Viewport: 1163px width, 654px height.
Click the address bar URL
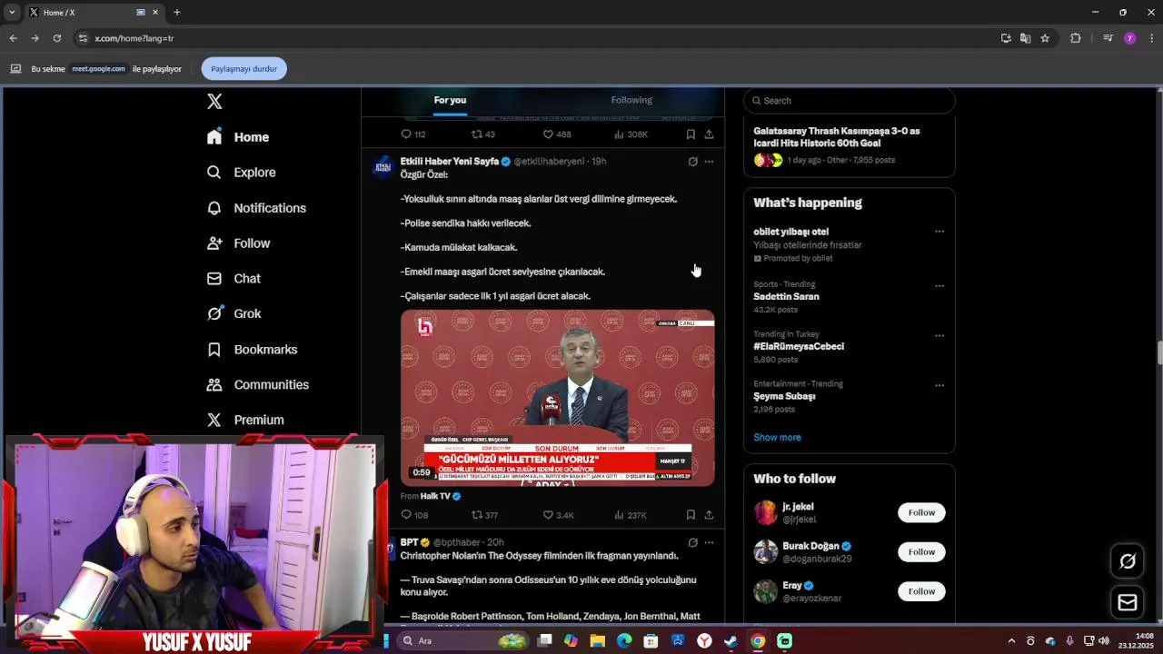click(134, 38)
